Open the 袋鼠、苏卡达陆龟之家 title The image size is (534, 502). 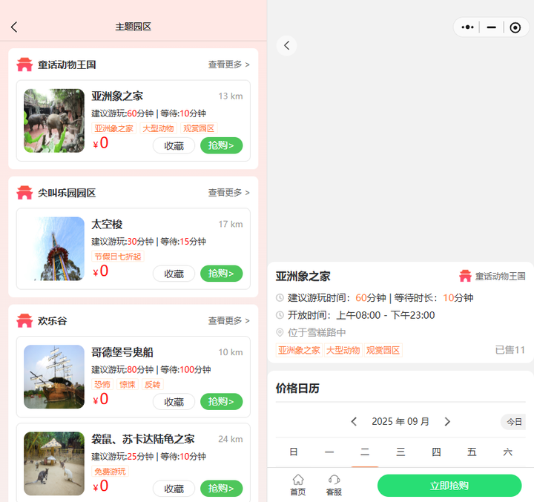coord(143,439)
